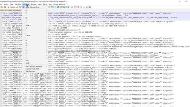Choose YAML in the Language menu
190x107 pixels.
35,63
